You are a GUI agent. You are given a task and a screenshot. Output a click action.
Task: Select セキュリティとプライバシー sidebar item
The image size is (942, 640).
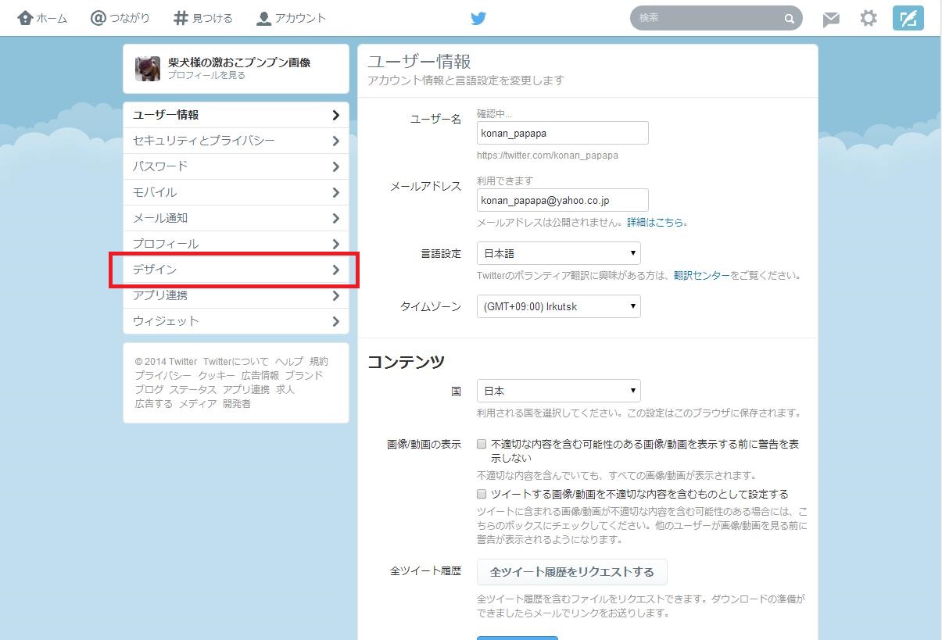point(236,141)
